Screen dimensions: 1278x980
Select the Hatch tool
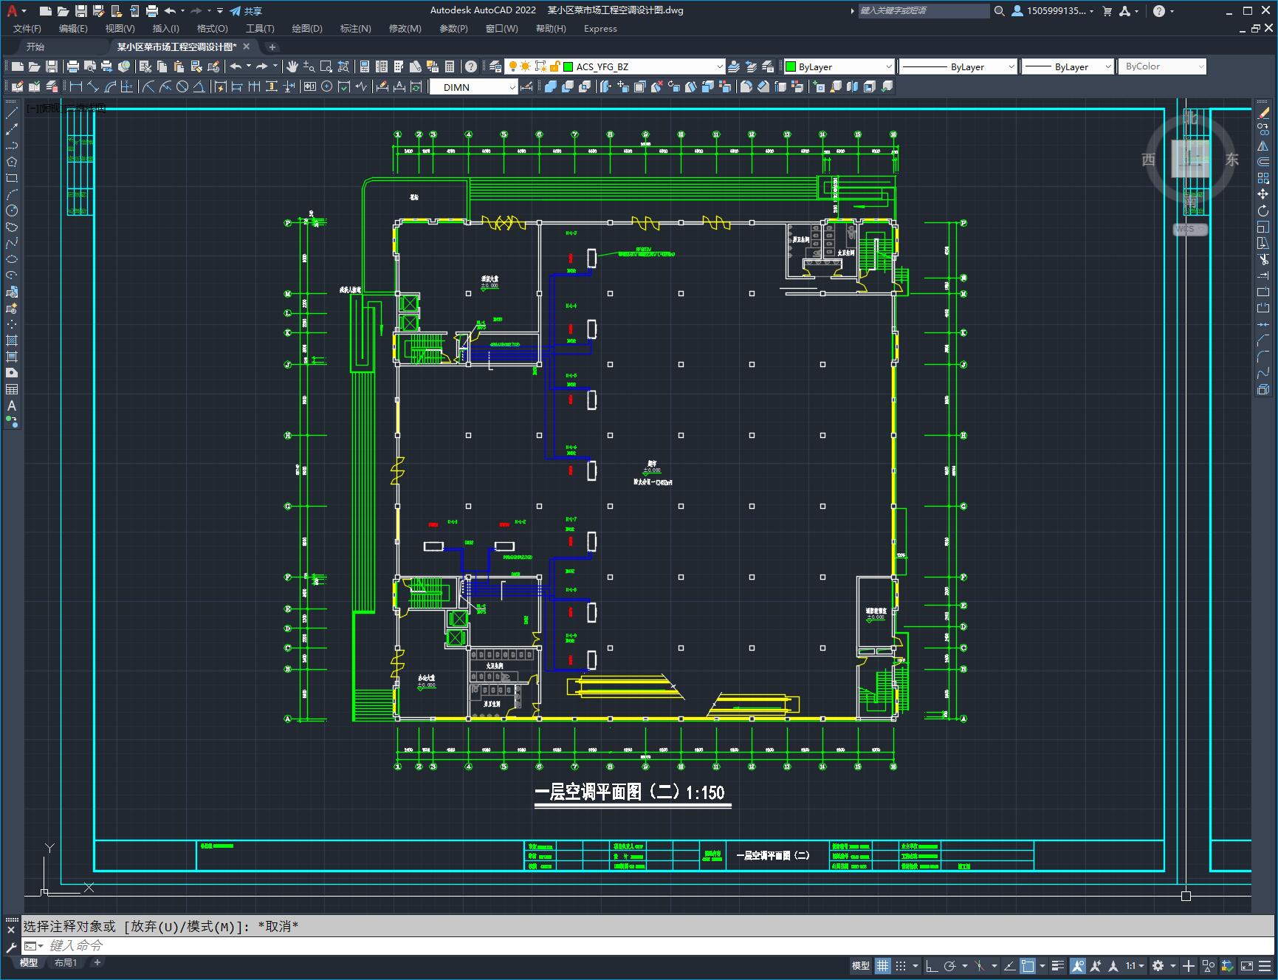click(12, 340)
